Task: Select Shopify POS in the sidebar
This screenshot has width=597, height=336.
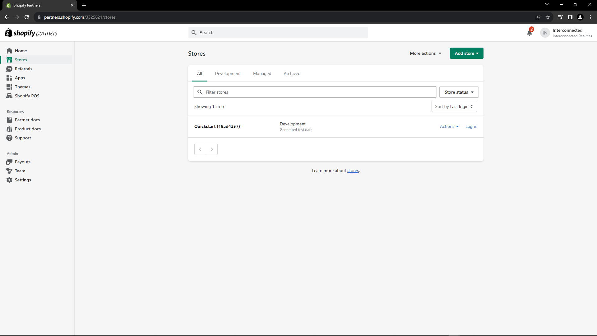Action: point(27,96)
